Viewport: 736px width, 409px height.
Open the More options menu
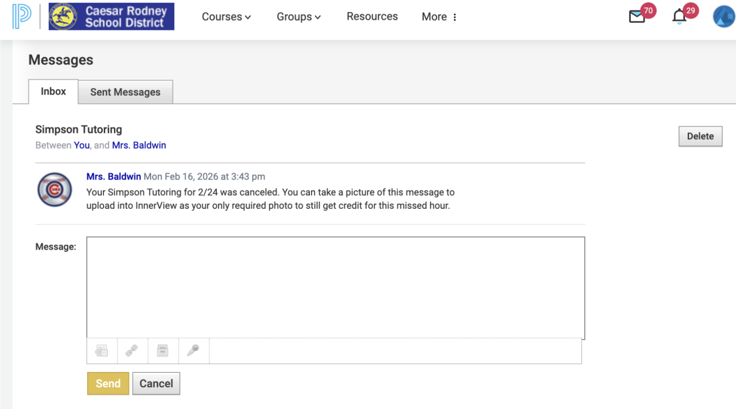[439, 17]
